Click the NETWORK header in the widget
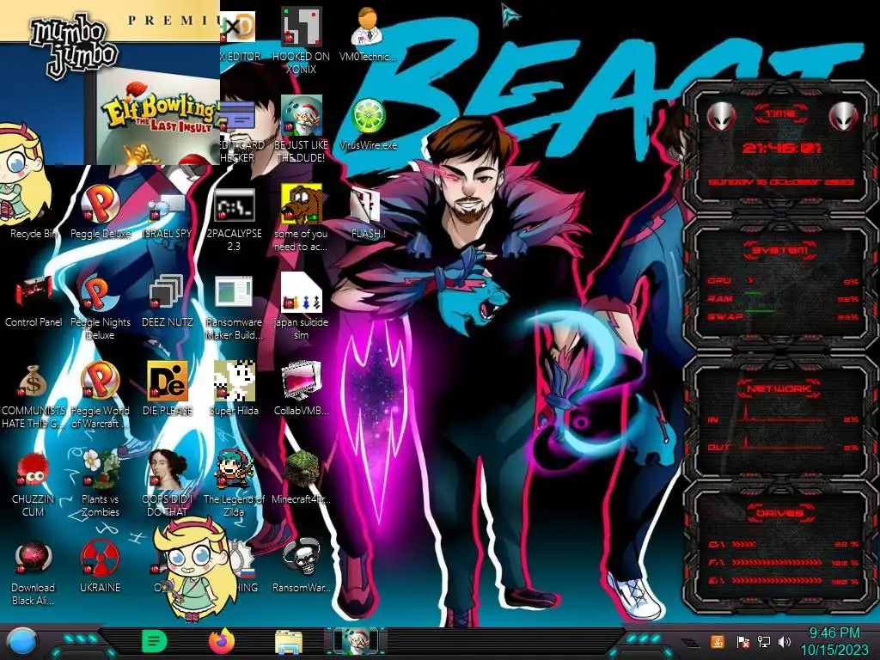 pos(779,388)
